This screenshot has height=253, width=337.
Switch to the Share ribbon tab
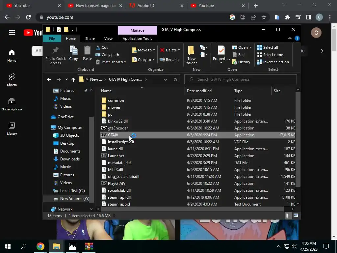pyautogui.click(x=90, y=39)
